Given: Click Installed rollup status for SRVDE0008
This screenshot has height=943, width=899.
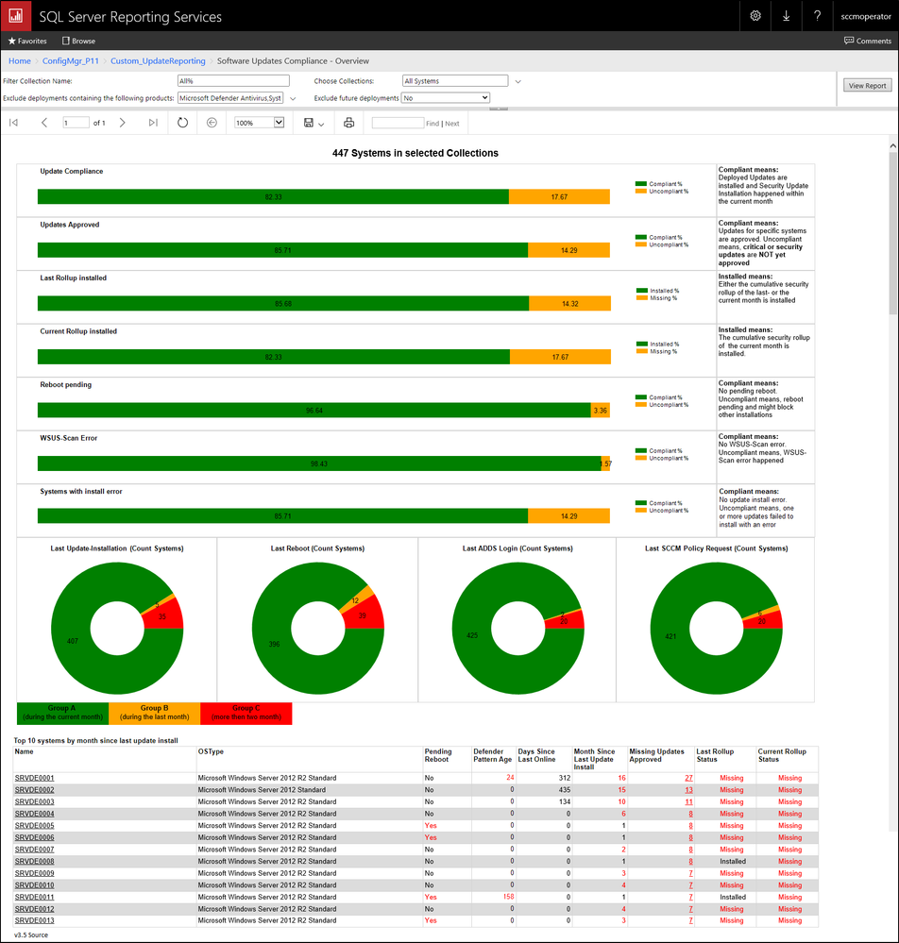Looking at the screenshot, I should point(732,861).
